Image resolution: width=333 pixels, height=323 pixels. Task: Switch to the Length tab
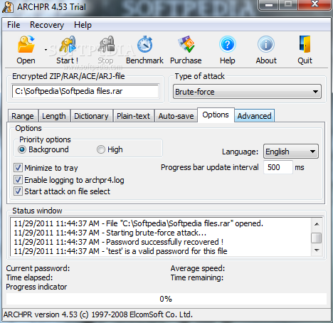click(x=54, y=116)
